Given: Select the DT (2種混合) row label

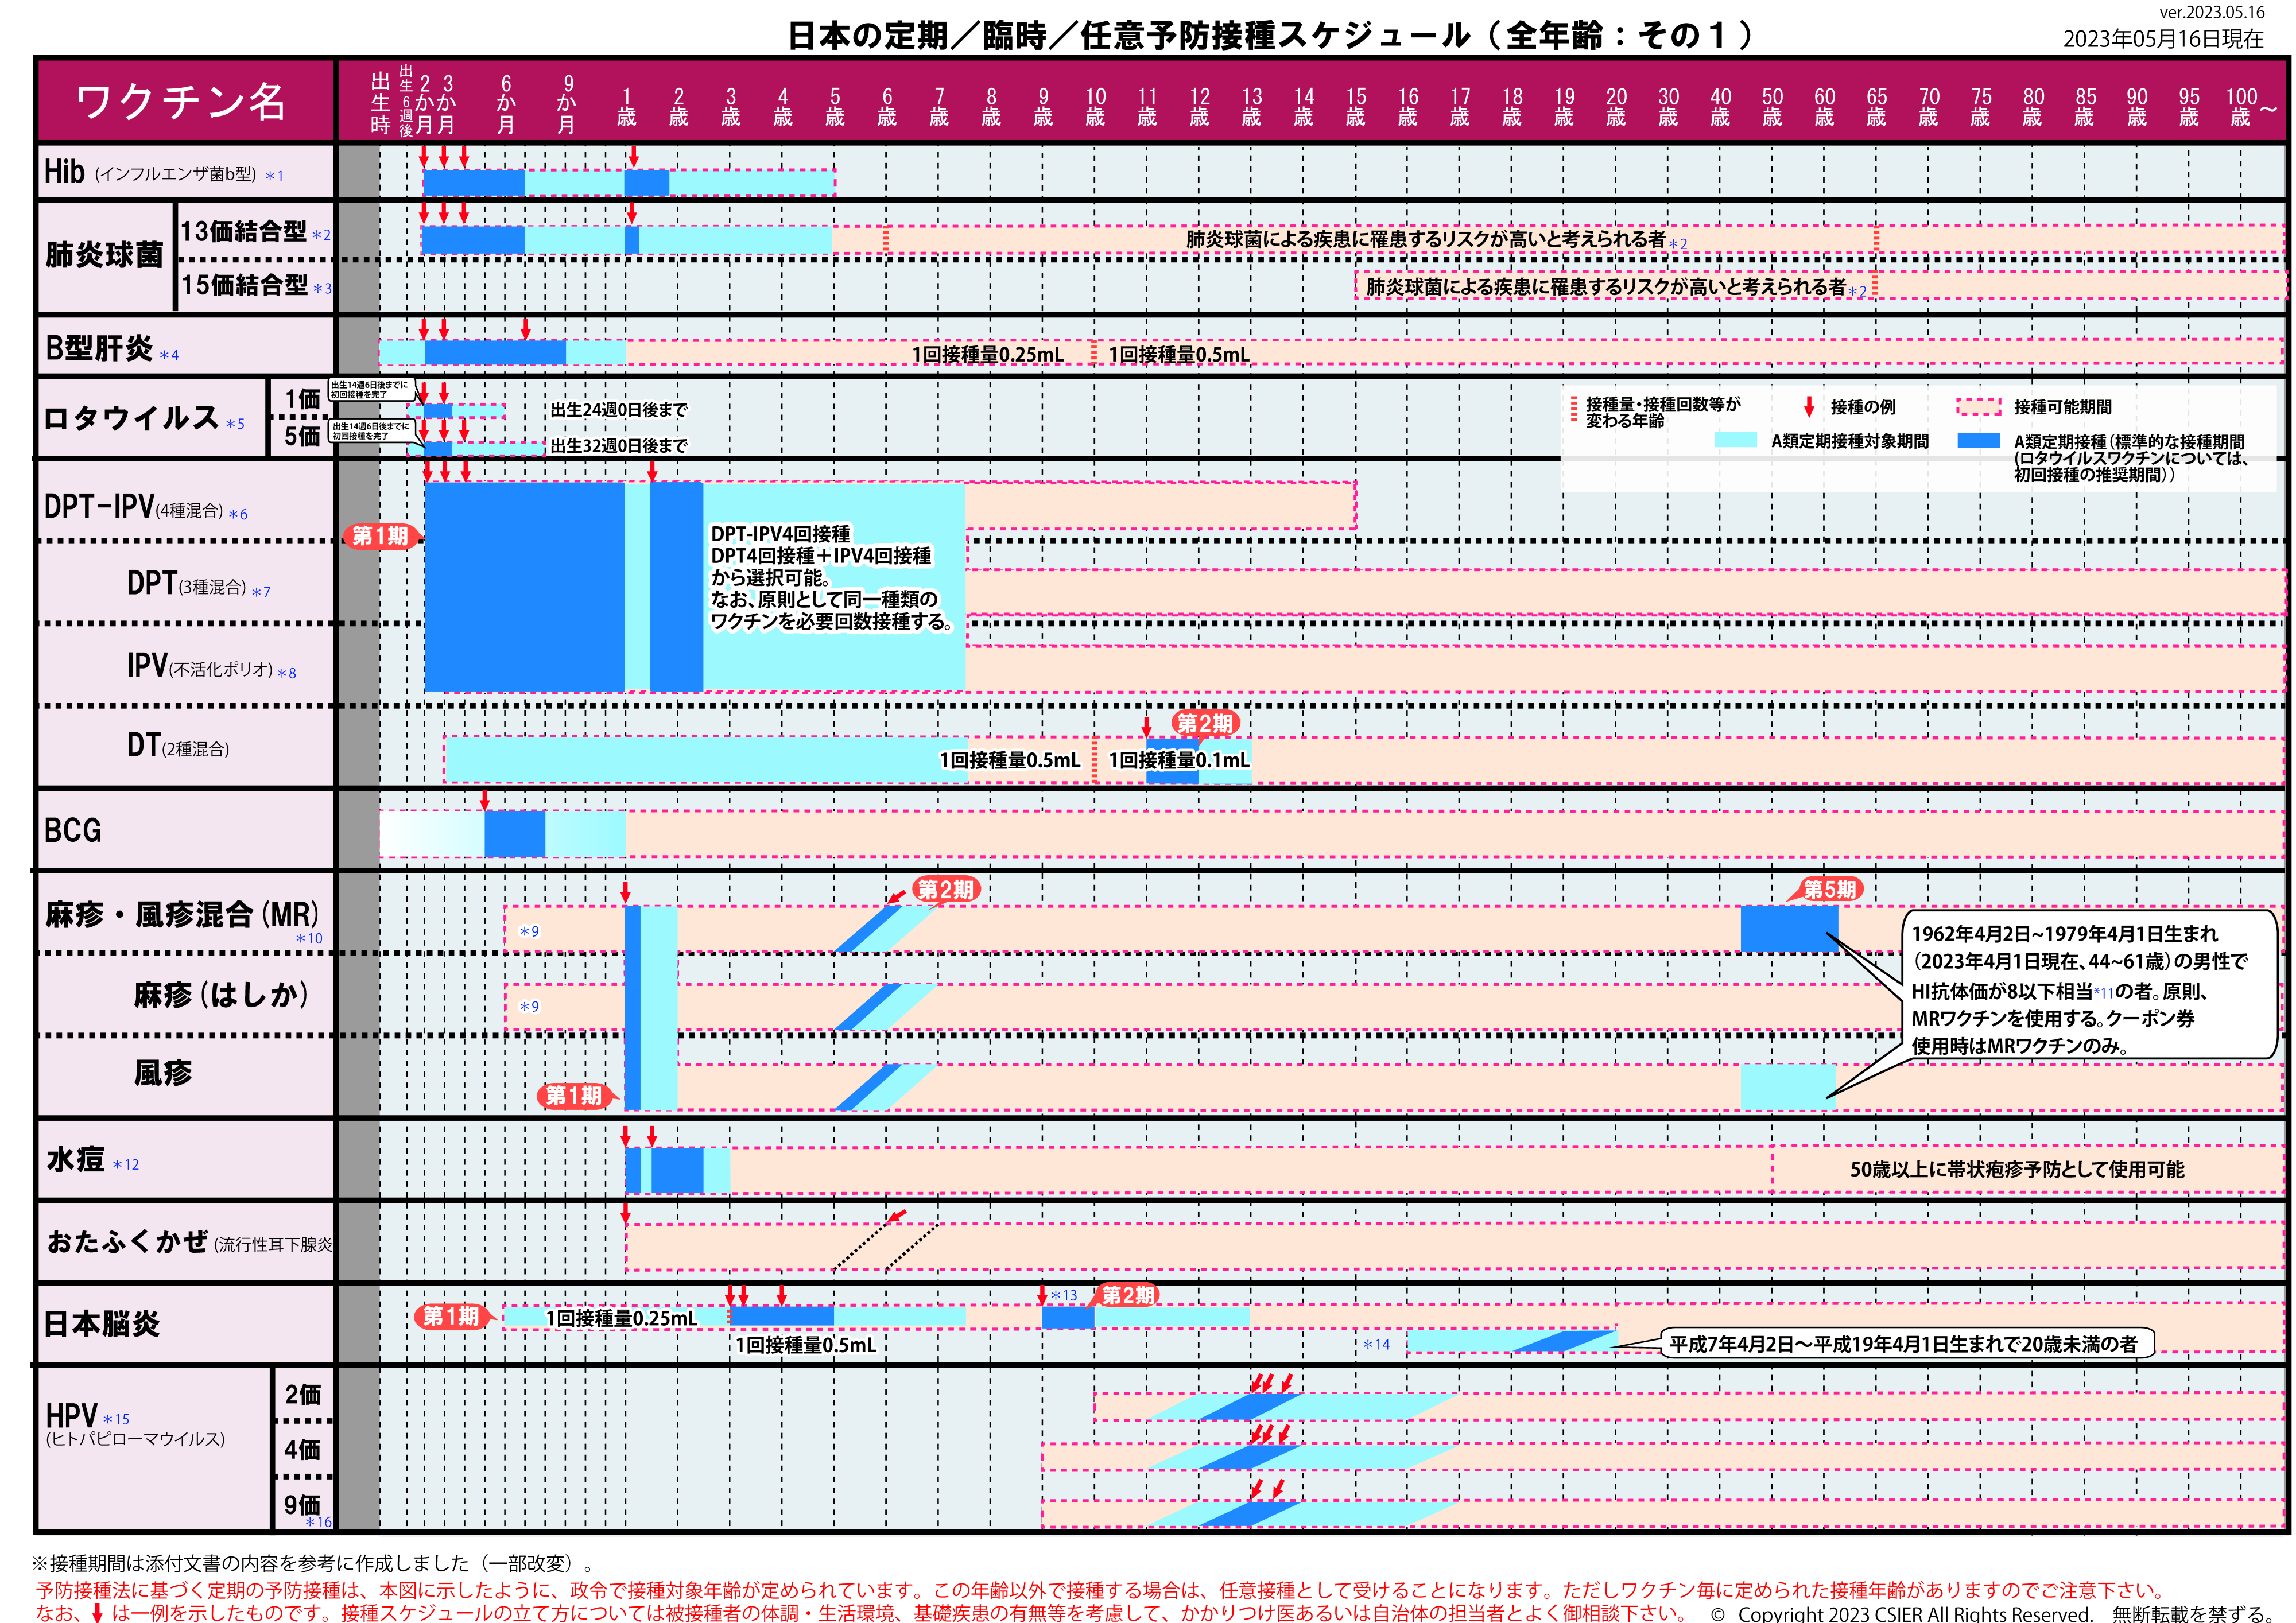Looking at the screenshot, I should (x=178, y=746).
